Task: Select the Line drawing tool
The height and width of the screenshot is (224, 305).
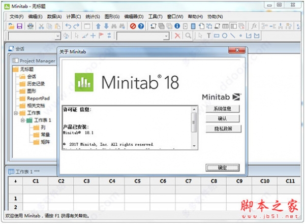Action: tap(232, 36)
